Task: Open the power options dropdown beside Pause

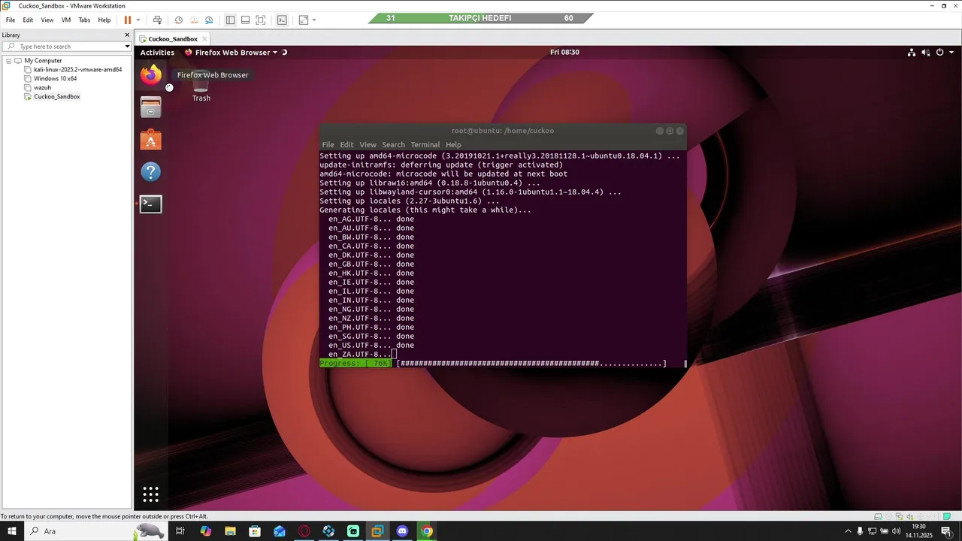Action: (138, 20)
